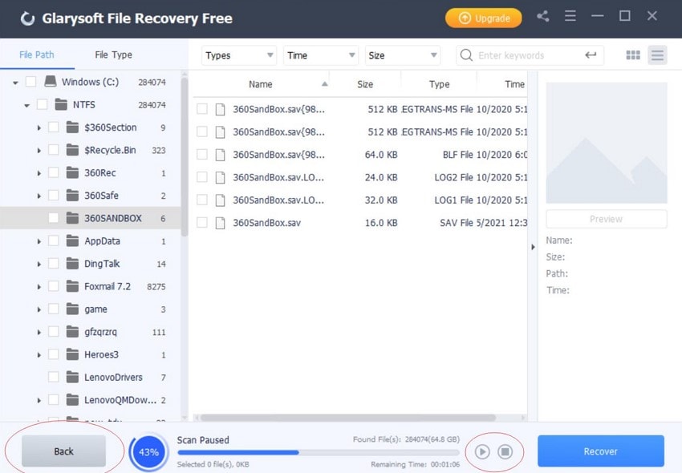This screenshot has height=473, width=682.
Task: Check the Heroes3 checkbox
Action: pos(54,354)
